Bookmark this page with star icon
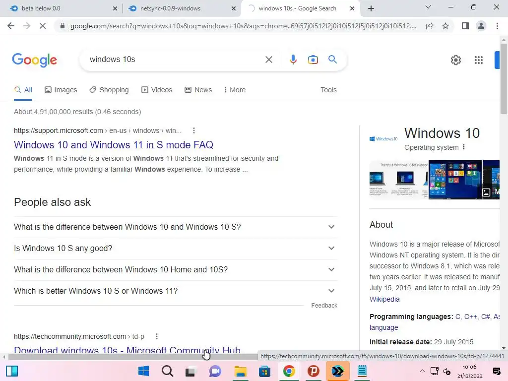The image size is (508, 381). 445,26
